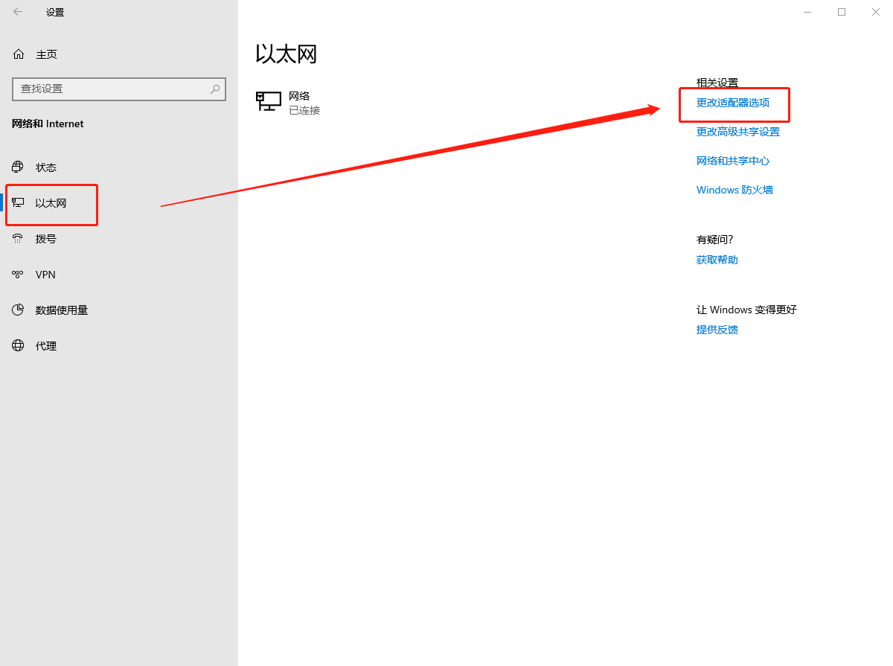Viewport: 893px width, 666px height.
Task: Click 获取帮助 link
Action: [717, 260]
